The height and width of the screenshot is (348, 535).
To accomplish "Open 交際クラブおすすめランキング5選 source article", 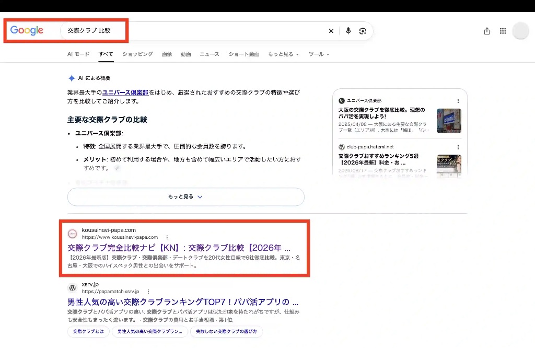I will point(378,159).
